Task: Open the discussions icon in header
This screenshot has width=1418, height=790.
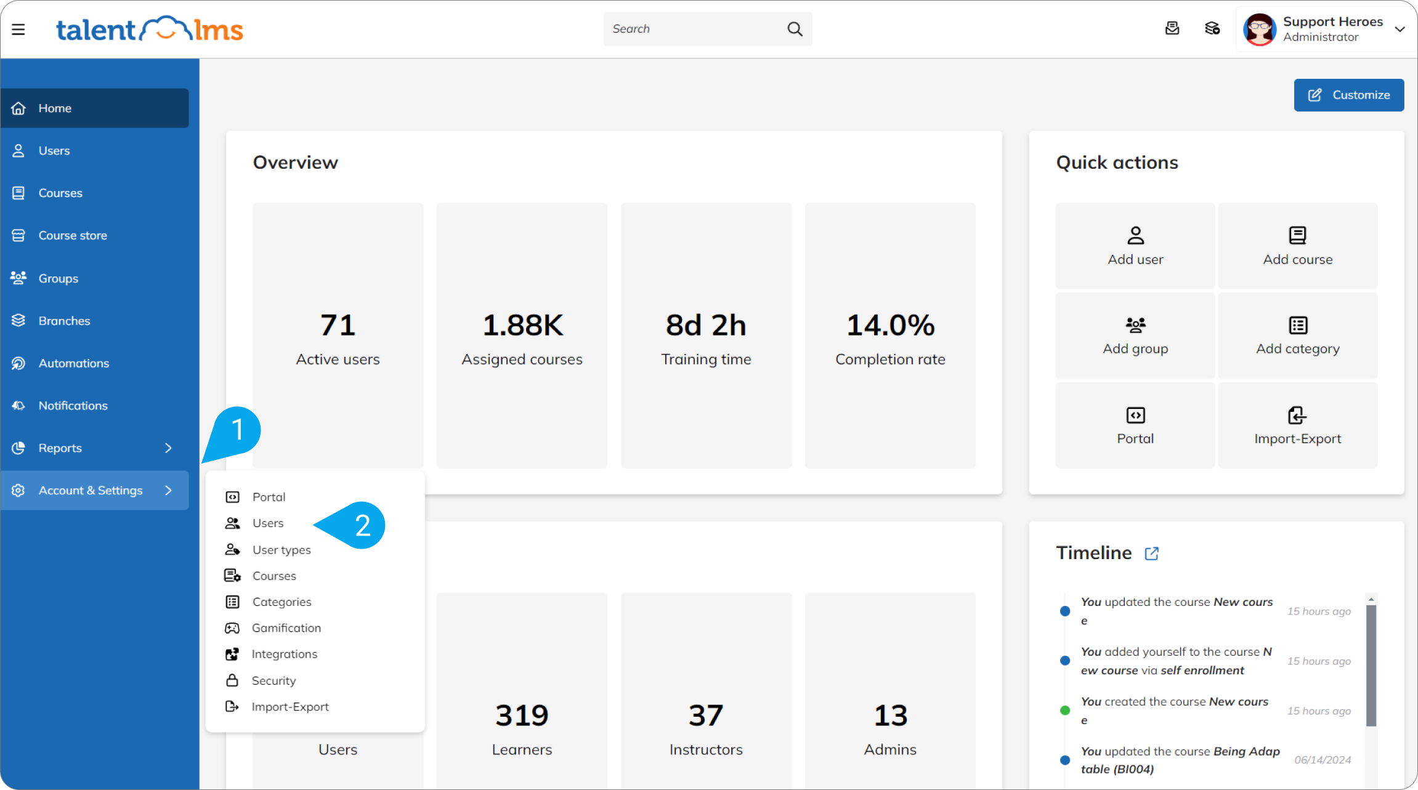Action: click(x=1212, y=28)
